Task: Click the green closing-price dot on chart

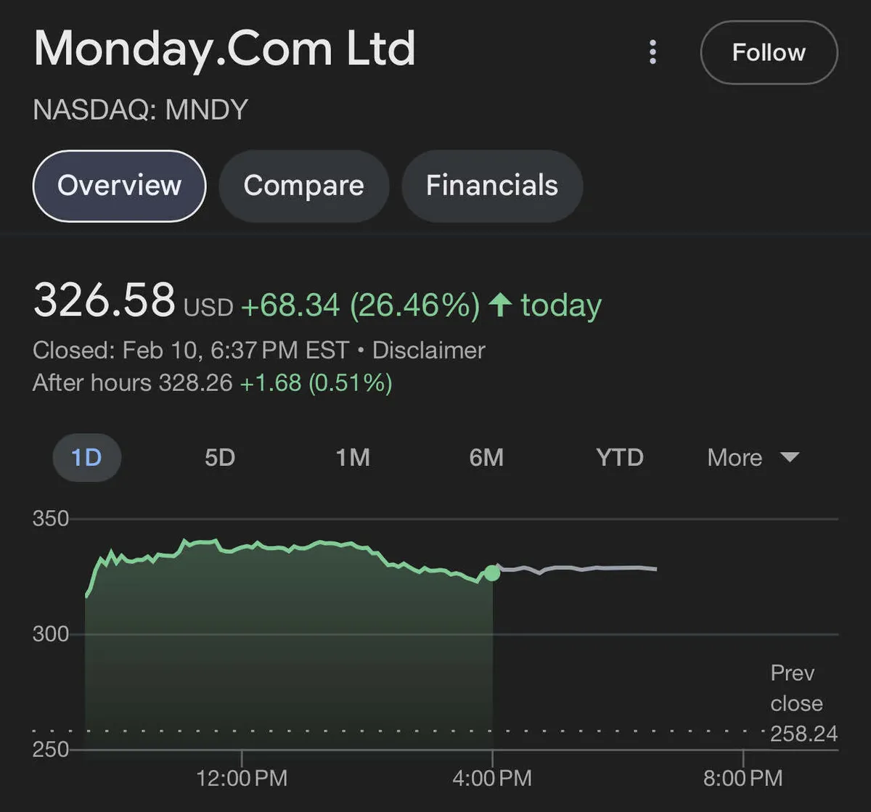Action: click(492, 573)
